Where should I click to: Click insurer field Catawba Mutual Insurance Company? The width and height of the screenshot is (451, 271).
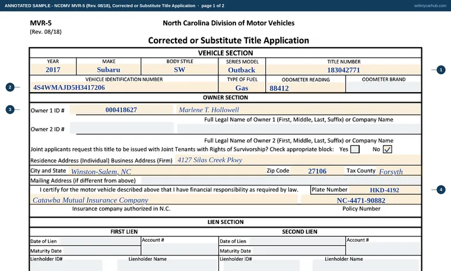coord(164,200)
